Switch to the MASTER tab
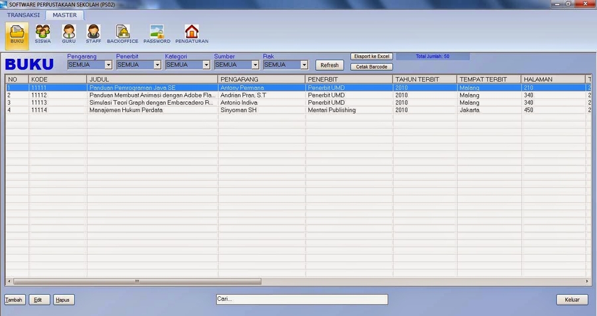 tap(64, 15)
